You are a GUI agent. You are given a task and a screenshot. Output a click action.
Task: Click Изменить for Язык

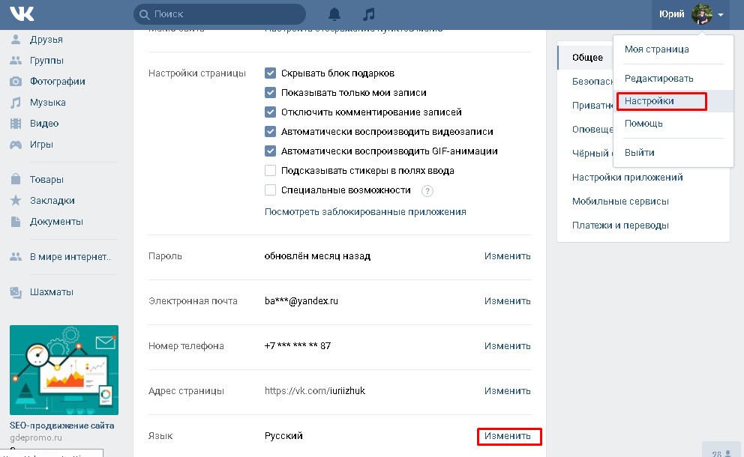point(507,436)
